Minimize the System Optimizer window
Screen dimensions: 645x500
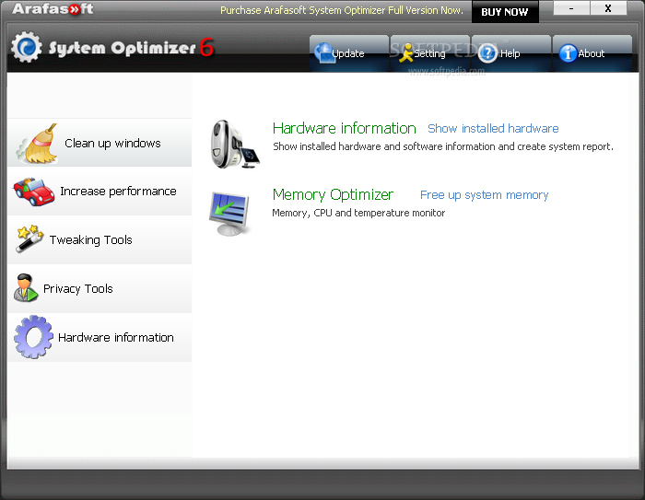click(x=571, y=8)
